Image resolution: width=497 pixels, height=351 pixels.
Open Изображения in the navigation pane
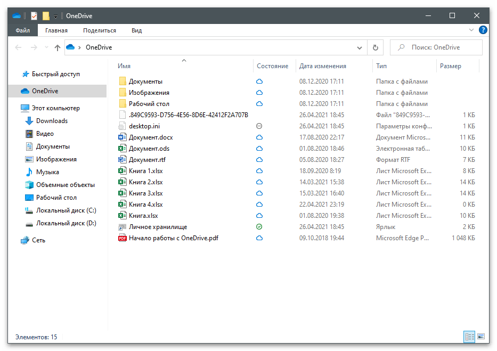56,159
